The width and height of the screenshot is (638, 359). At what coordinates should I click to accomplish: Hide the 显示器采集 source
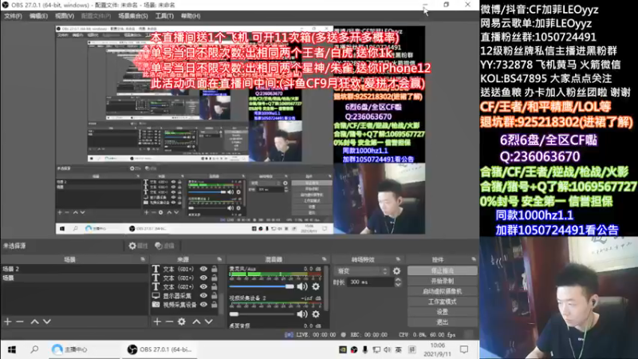[203, 296]
